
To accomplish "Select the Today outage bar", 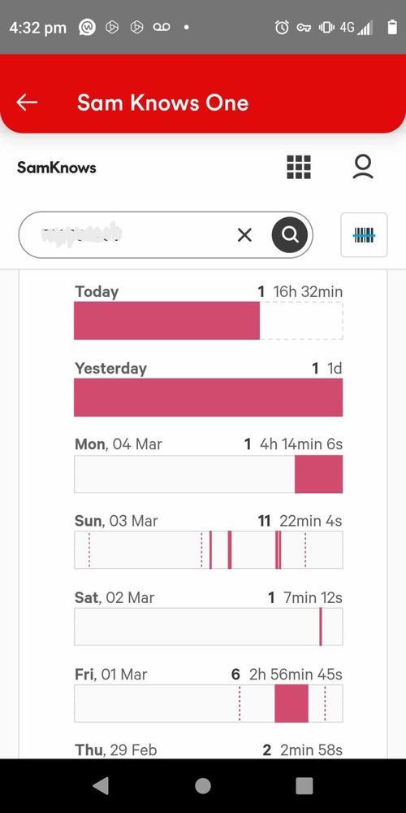I will 166,321.
